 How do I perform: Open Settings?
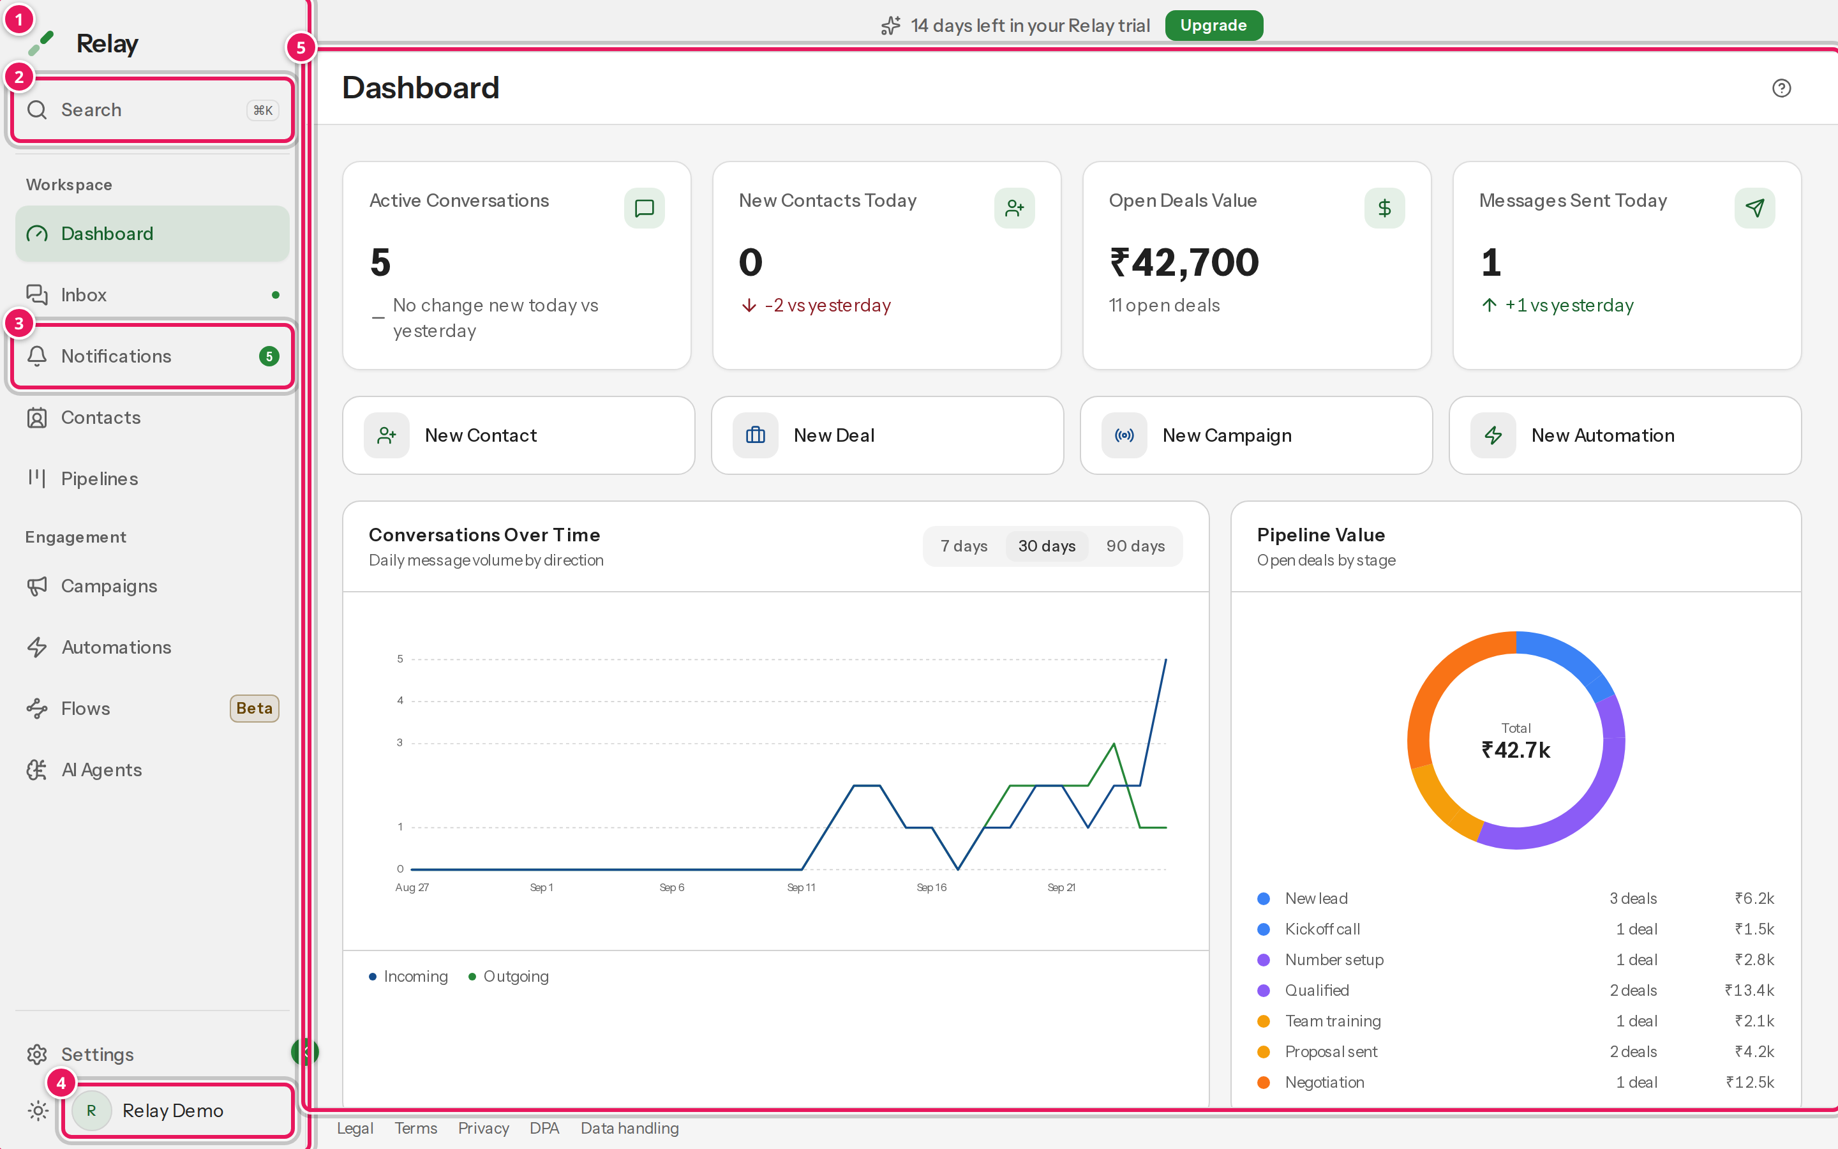[153, 1054]
